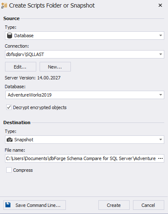
Task: Click Save Command Line... button
Action: click(x=35, y=205)
